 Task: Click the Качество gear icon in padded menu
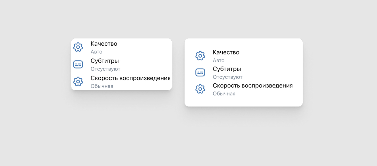click(200, 56)
